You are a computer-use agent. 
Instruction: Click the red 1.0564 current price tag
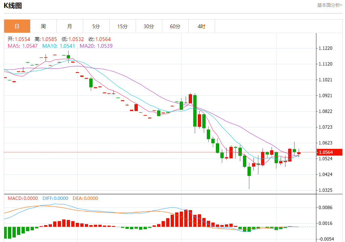330,152
